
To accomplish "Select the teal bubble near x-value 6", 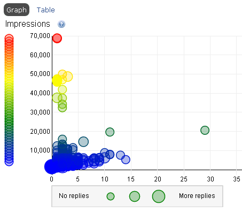I will click(83, 142).
